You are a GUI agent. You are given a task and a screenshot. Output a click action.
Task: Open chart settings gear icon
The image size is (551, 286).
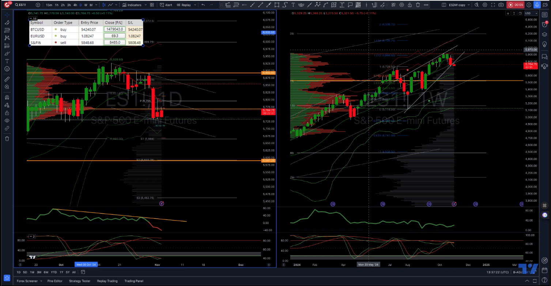[x=485, y=5]
